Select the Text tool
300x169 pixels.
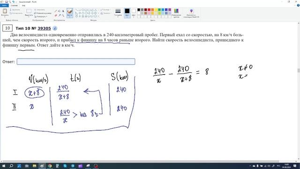click(x=63, y=11)
